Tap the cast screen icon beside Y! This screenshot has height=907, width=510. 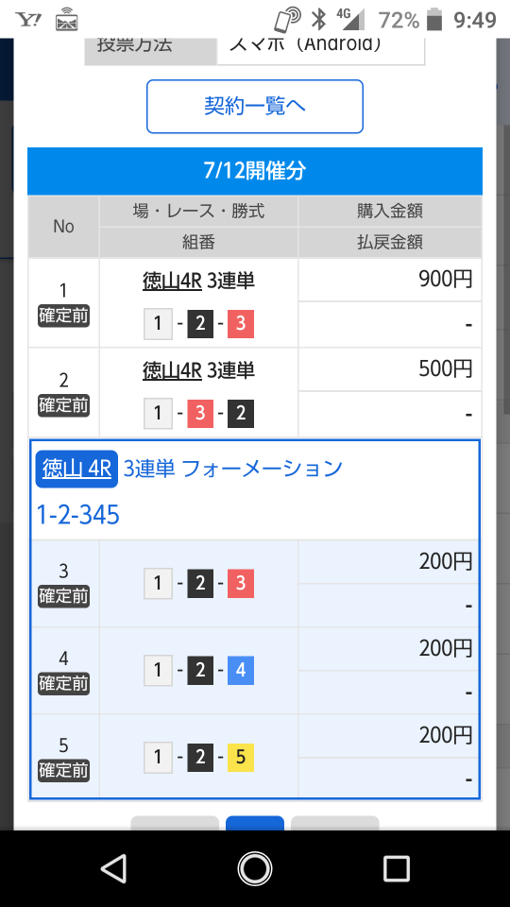pos(67,22)
